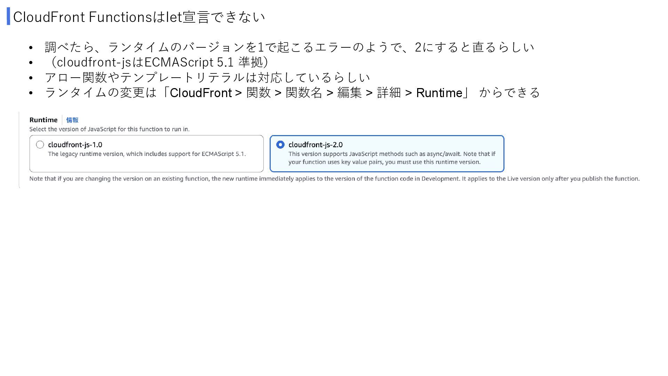This screenshot has width=668, height=376.
Task: Select the cloudfront-js-1.0 radio button
Action: pos(40,144)
